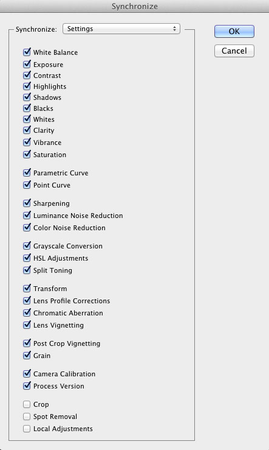Cancel the Synchronize dialog
The height and width of the screenshot is (450, 269).
click(234, 51)
